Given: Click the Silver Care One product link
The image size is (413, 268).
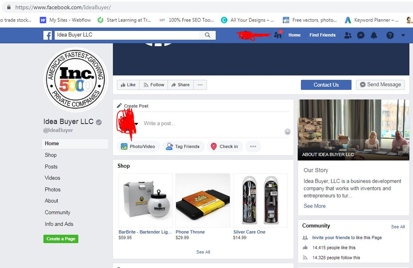Looking at the screenshot, I should [249, 232].
